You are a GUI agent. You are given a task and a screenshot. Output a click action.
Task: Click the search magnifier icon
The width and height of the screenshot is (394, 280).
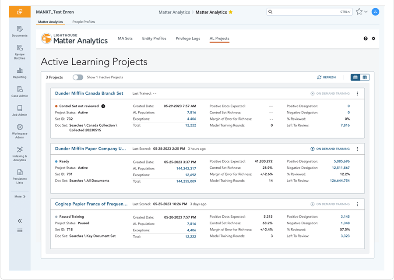[x=271, y=11]
